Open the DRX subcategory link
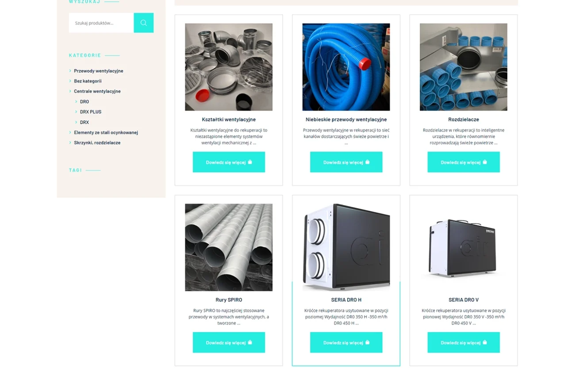 [x=84, y=122]
